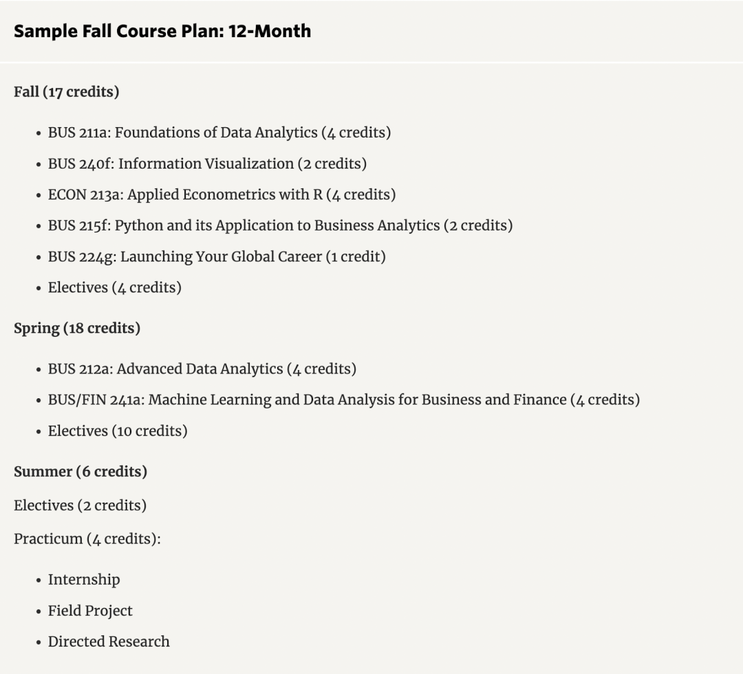Click the Electives (10 credits) list item
The width and height of the screenshot is (743, 674).
117,431
